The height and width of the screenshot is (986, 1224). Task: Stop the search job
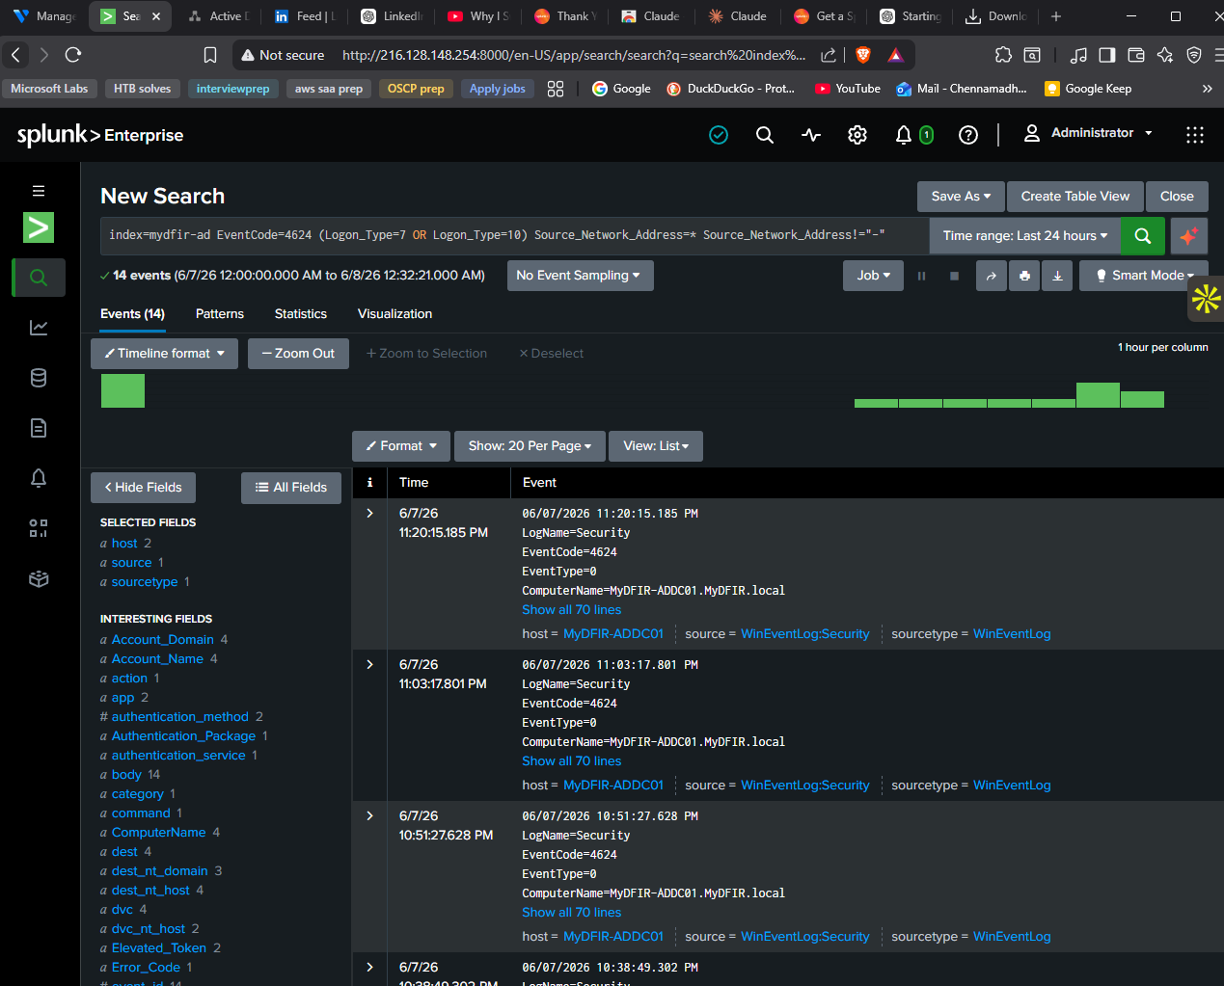[954, 276]
